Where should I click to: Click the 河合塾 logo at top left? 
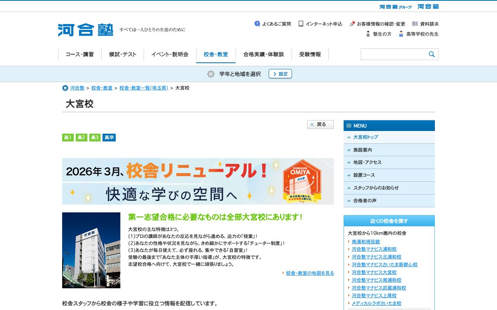point(86,30)
